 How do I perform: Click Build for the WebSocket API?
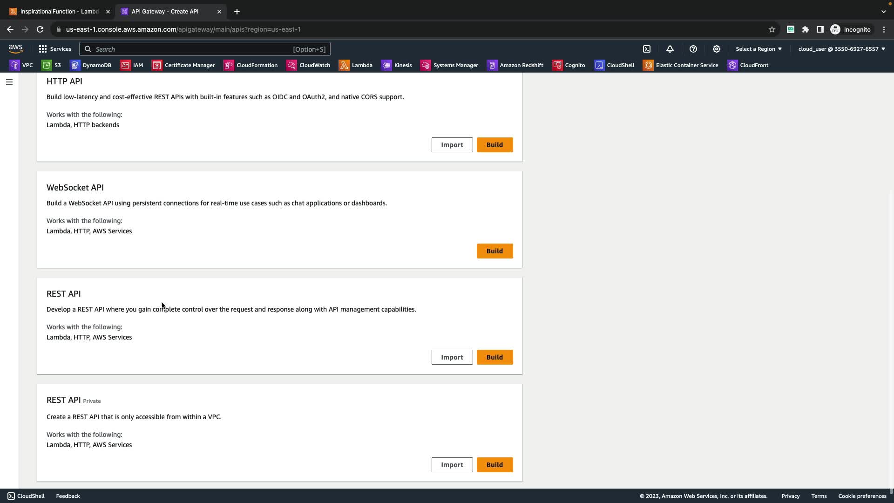494,251
